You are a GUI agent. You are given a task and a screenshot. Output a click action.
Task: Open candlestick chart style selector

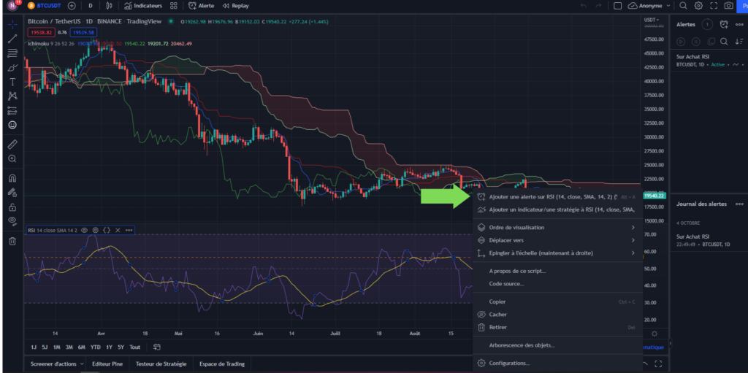[x=110, y=6]
